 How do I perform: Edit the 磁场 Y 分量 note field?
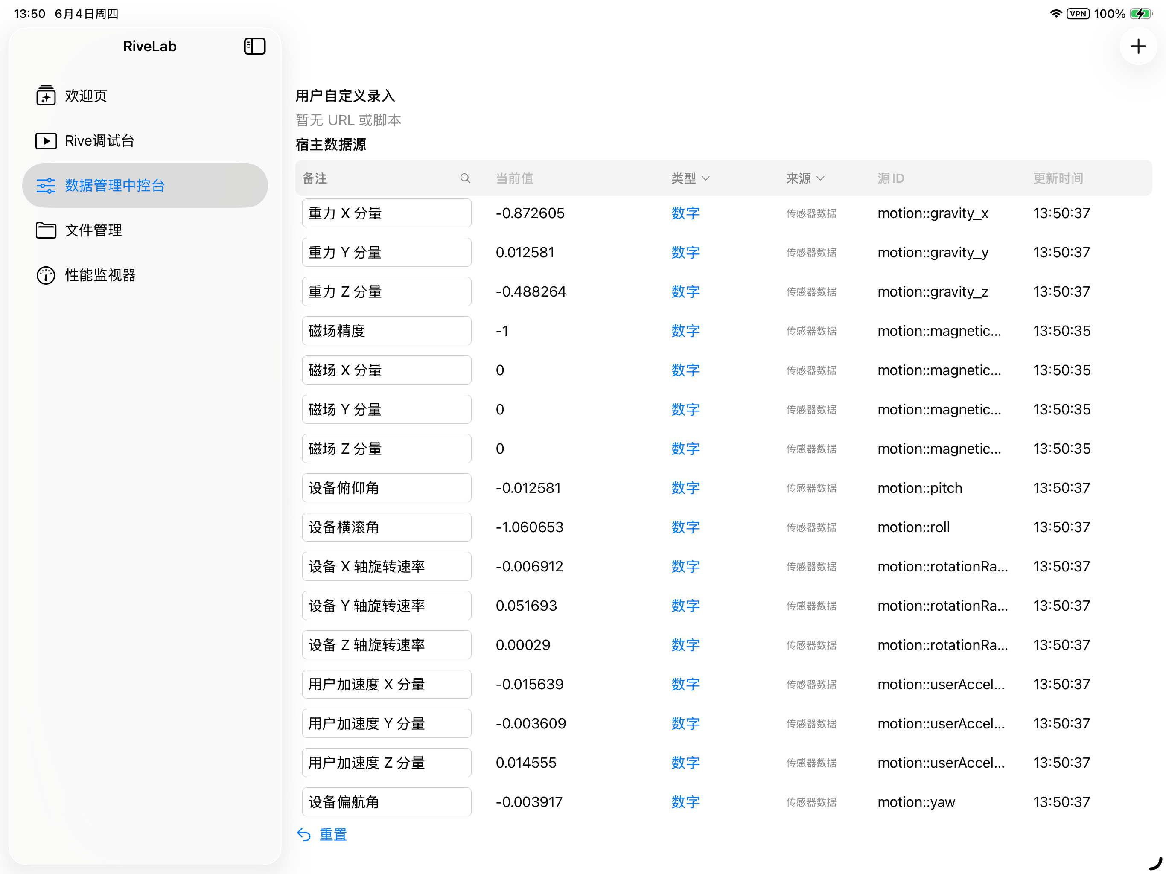pos(386,410)
